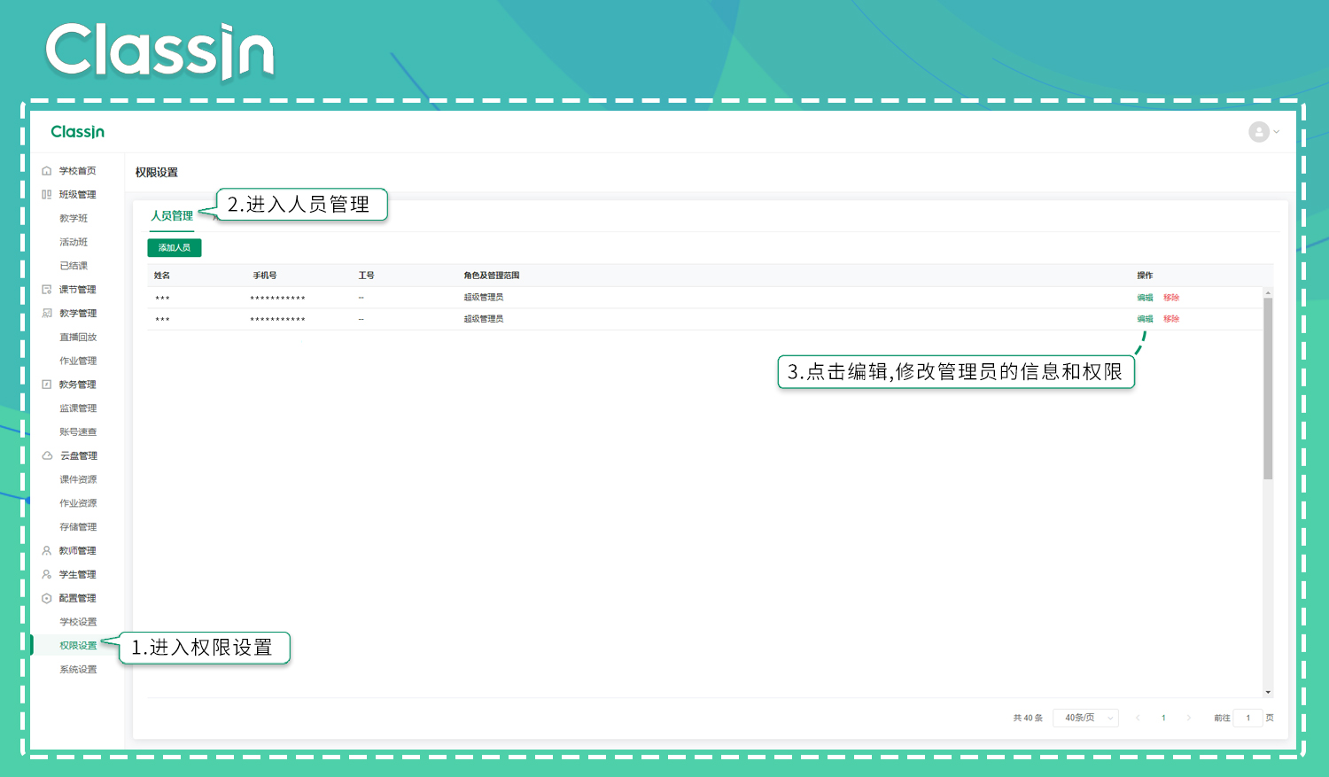The width and height of the screenshot is (1329, 777).
Task: Go to previous page arrow
Action: click(1138, 718)
